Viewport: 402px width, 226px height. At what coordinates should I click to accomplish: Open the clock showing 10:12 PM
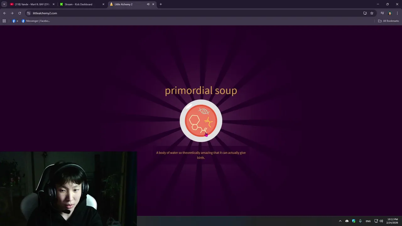[x=393, y=221]
